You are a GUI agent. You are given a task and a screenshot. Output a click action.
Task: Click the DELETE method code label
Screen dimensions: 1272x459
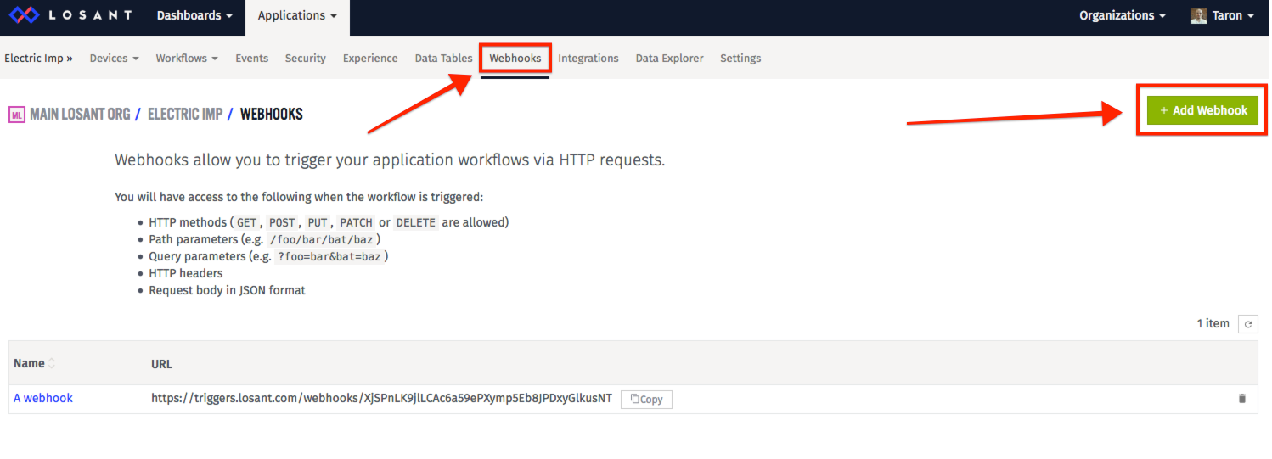[415, 223]
